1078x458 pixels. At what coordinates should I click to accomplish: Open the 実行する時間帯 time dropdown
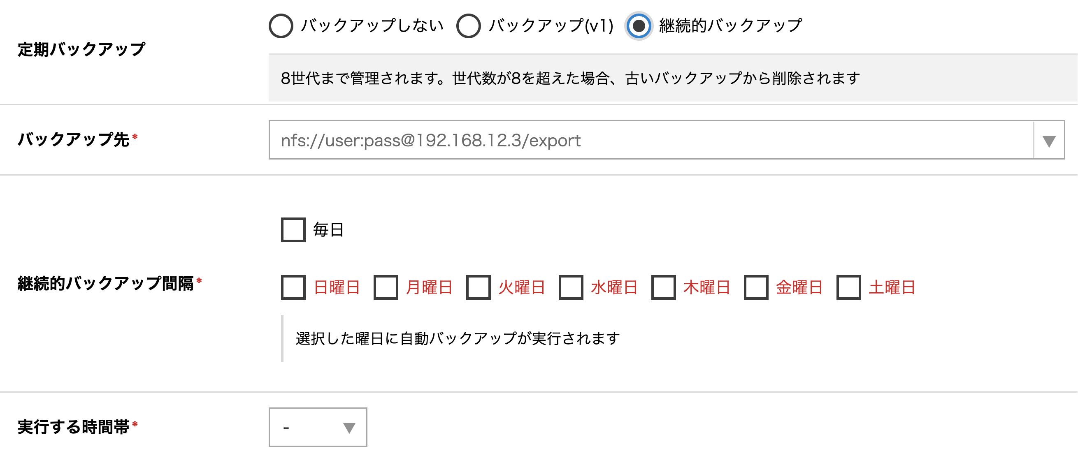318,427
